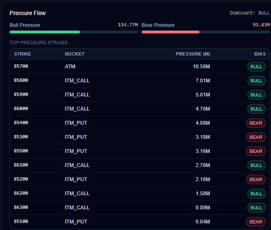Click the 0.89M pressure value
This screenshot has width=271, height=230.
[x=203, y=207]
